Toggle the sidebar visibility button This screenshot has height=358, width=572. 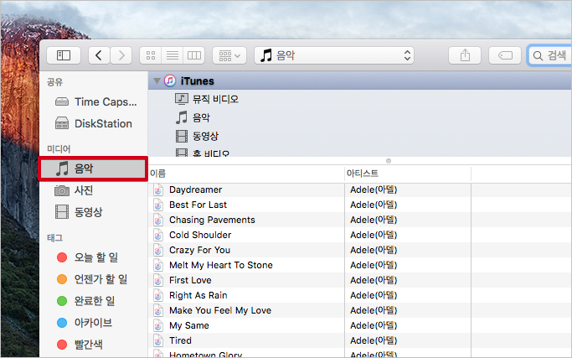point(64,55)
